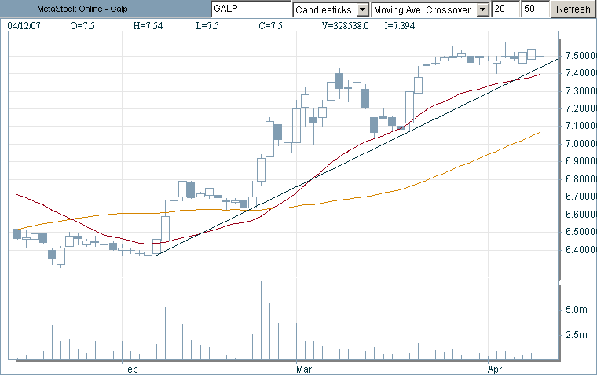Click the MetaStock Online - Galp title

click(82, 9)
